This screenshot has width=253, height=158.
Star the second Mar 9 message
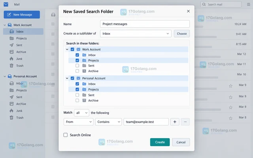pos(230,107)
